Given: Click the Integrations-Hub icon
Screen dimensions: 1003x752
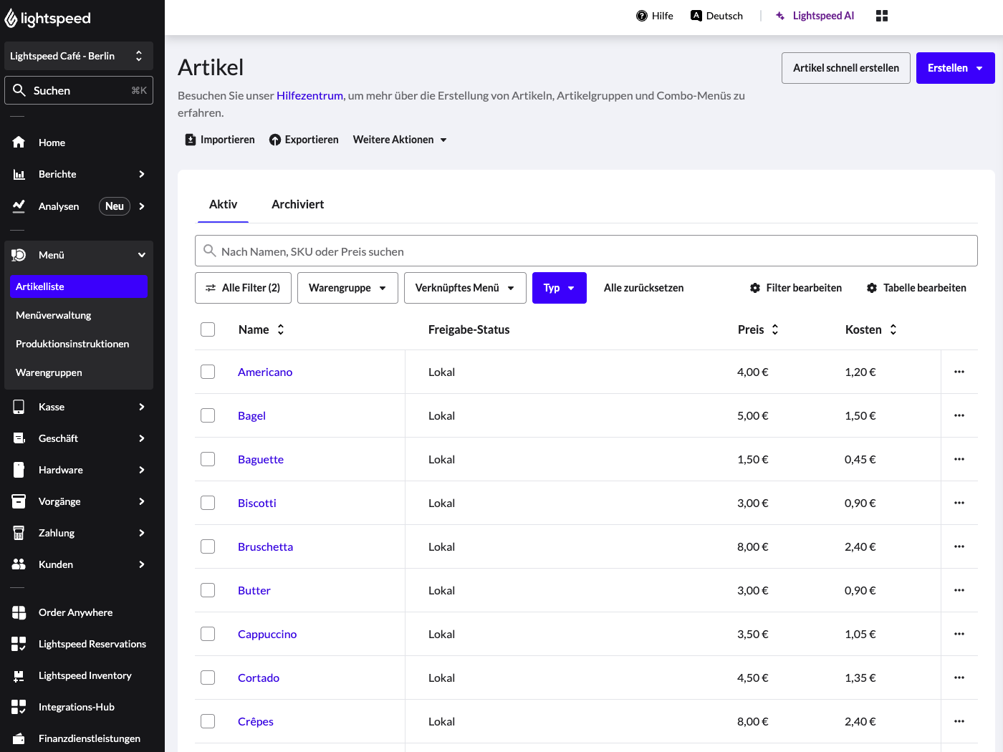Looking at the screenshot, I should pyautogui.click(x=19, y=707).
